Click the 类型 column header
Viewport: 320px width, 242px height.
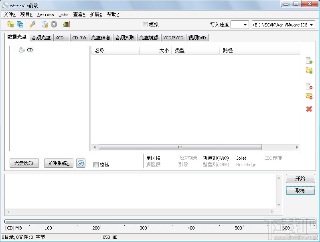coord(196,51)
